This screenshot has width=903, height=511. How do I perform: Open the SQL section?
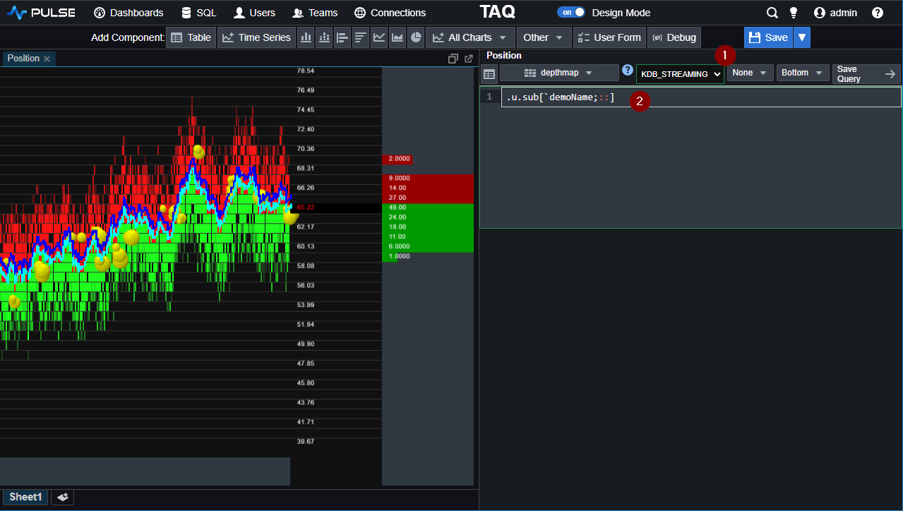198,12
